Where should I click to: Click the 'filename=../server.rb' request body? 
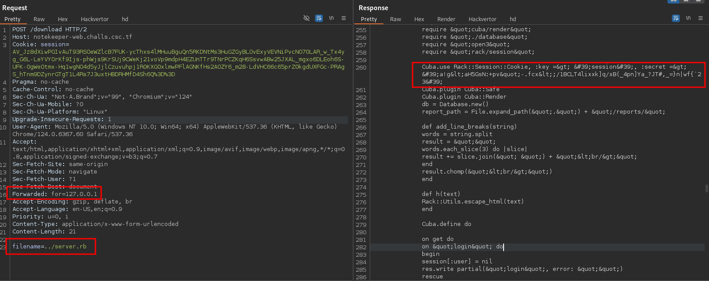pyautogui.click(x=49, y=247)
